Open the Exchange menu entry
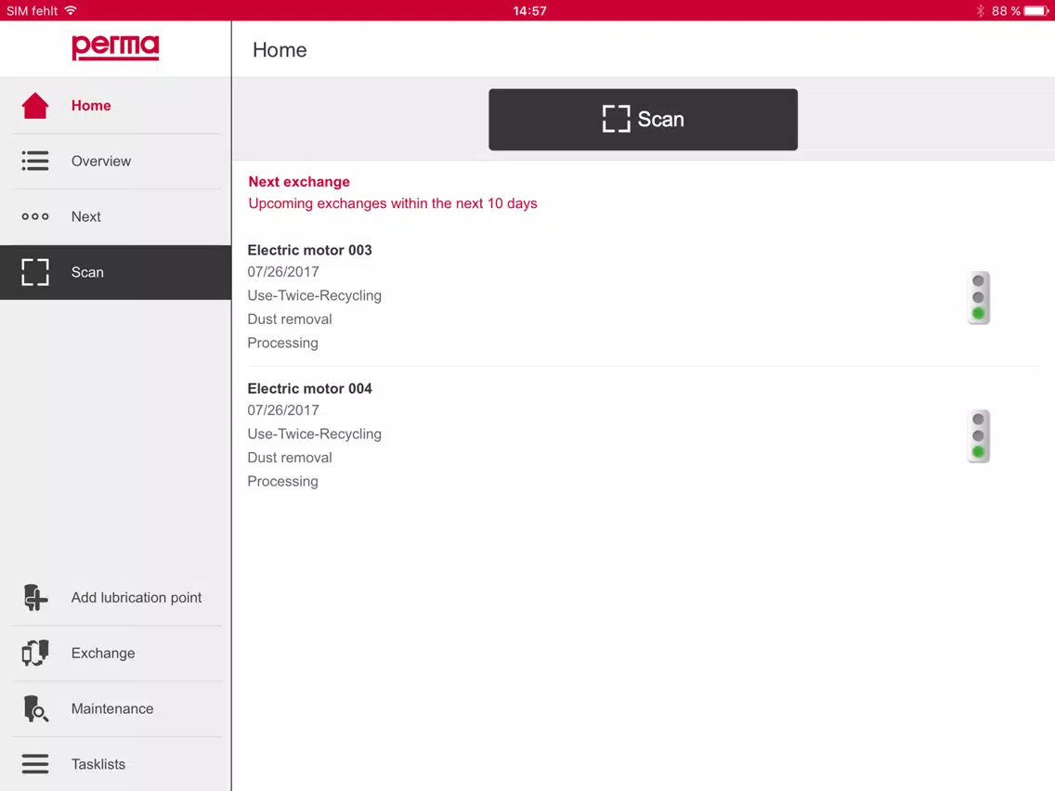Screen dimensions: 1055x791 pos(103,653)
